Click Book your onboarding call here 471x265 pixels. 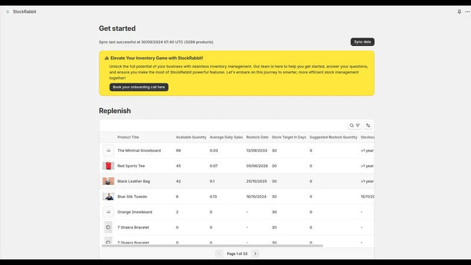coord(139,87)
